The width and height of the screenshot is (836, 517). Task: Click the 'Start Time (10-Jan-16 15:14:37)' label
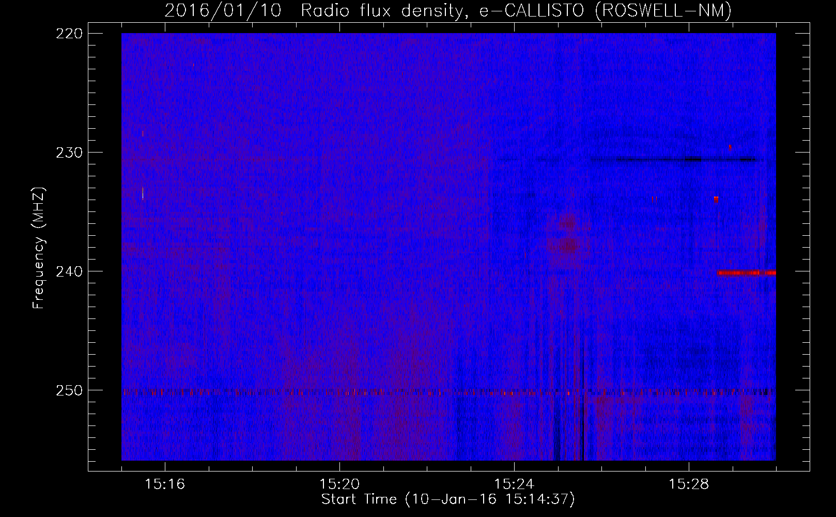point(448,499)
